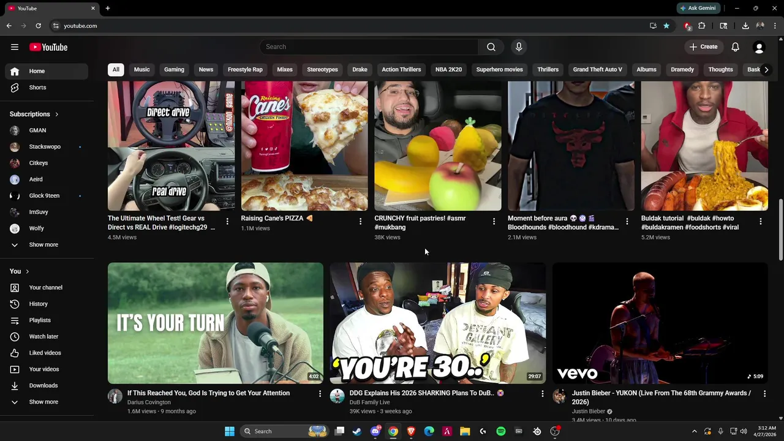Open more options for Moment before aura video

click(x=627, y=221)
